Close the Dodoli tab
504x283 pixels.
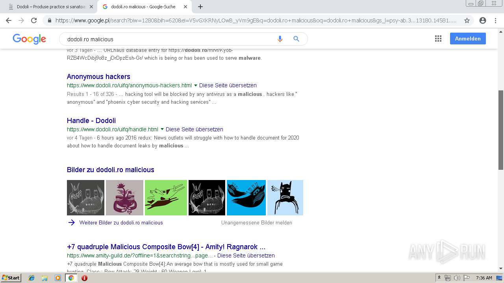(91, 7)
